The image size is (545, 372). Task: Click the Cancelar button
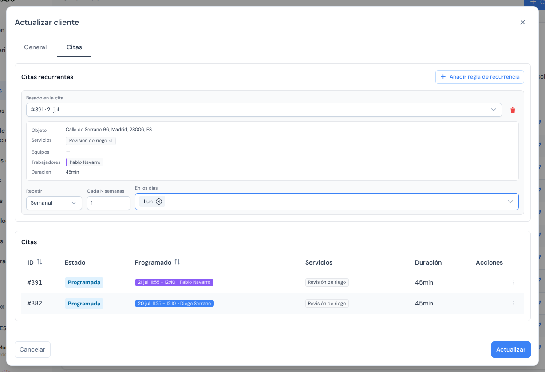(x=32, y=349)
